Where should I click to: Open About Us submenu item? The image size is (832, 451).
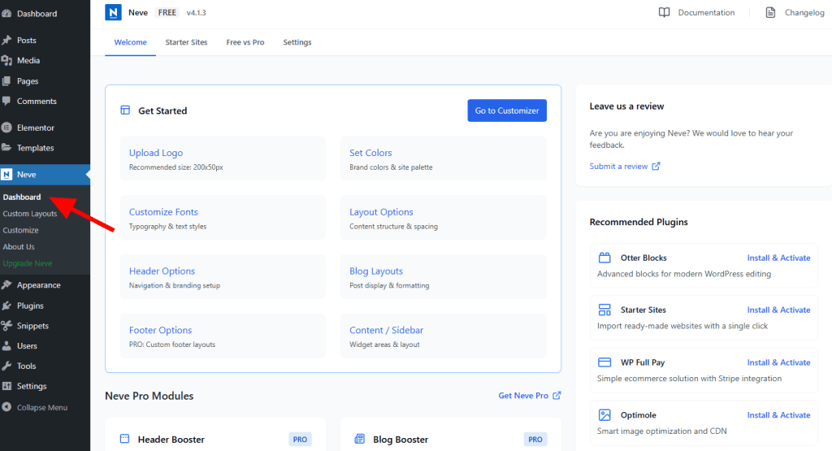[19, 247]
